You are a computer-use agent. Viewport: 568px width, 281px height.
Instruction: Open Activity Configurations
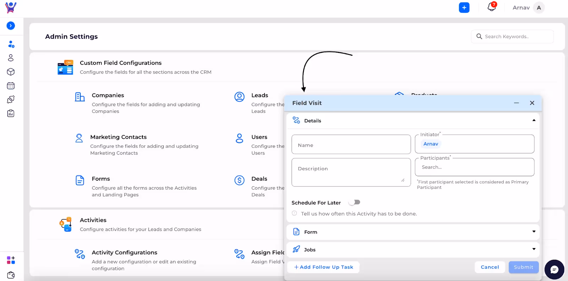[x=125, y=253]
